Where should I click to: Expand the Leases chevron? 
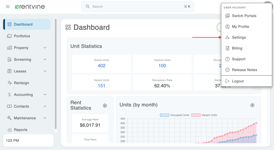tap(45, 71)
